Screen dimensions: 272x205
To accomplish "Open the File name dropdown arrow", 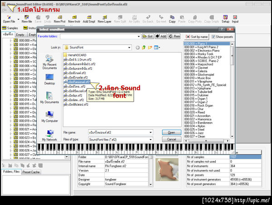I will tap(151, 132).
